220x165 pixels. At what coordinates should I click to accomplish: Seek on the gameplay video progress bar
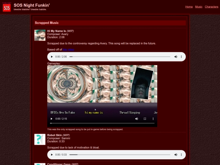102,123
